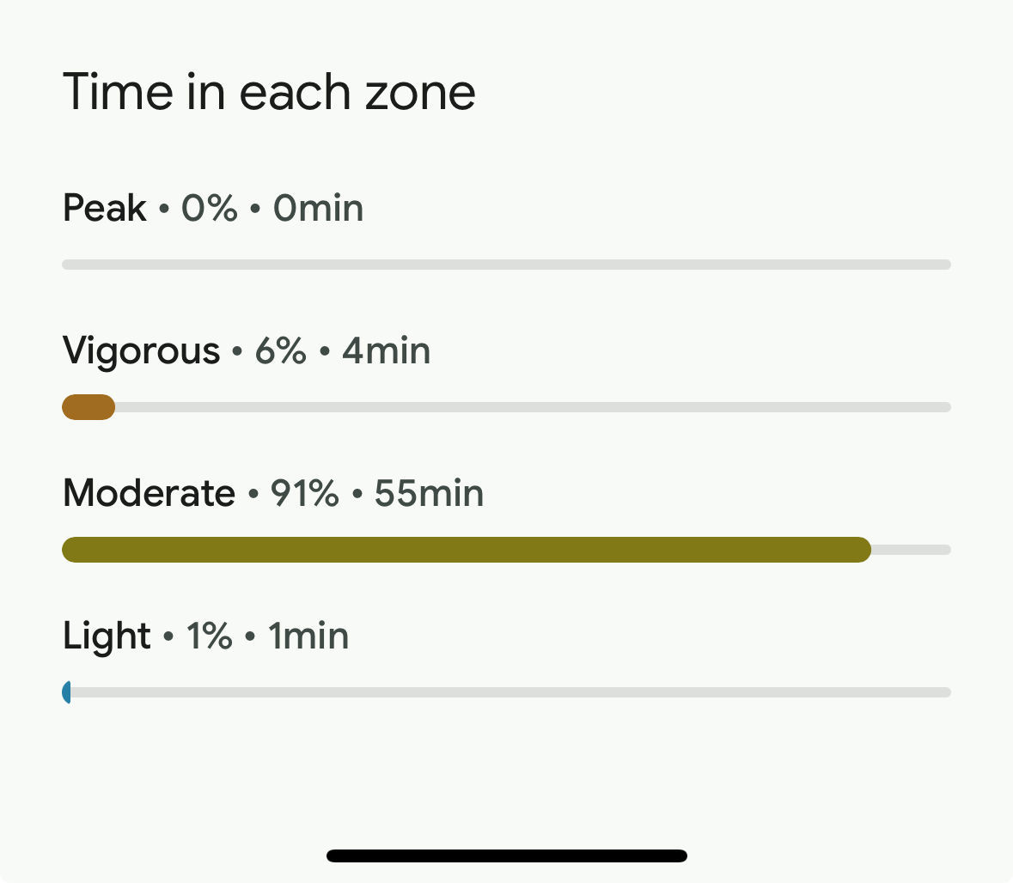Screen dimensions: 1013x883
Task: Tap the Light 1% value
Action: click(x=210, y=636)
